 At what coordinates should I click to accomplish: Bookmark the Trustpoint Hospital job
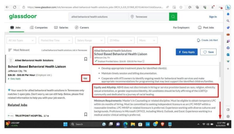tap(86, 114)
